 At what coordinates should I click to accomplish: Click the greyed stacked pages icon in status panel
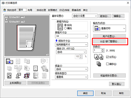click(x=9, y=68)
